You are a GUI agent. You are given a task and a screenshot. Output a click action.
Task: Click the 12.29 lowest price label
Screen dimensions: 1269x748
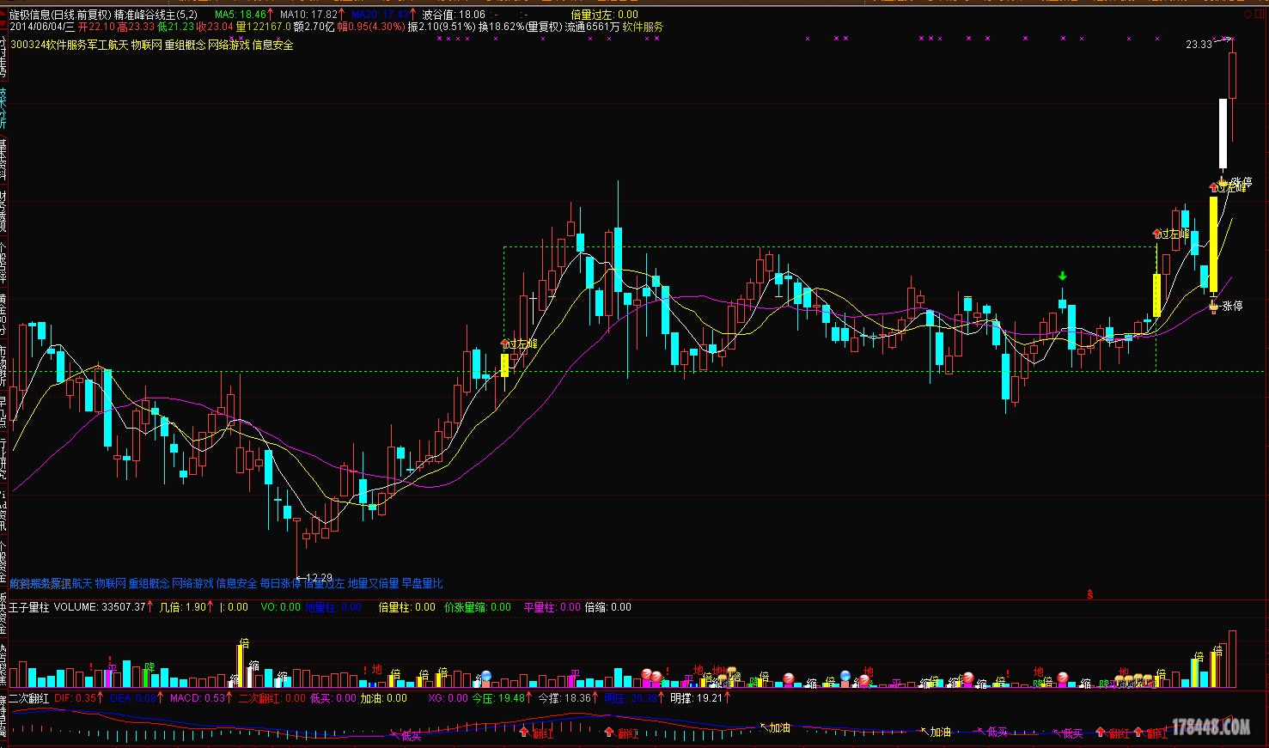[x=316, y=578]
